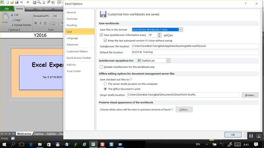Open Action Center notifications icon
The height and width of the screenshot is (148, 264).
256,144
